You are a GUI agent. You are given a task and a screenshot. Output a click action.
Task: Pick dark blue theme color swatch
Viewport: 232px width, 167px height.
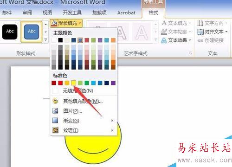click(x=74, y=40)
